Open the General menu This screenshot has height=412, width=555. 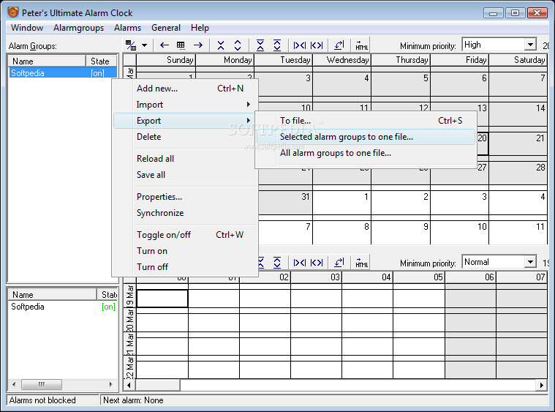point(166,28)
